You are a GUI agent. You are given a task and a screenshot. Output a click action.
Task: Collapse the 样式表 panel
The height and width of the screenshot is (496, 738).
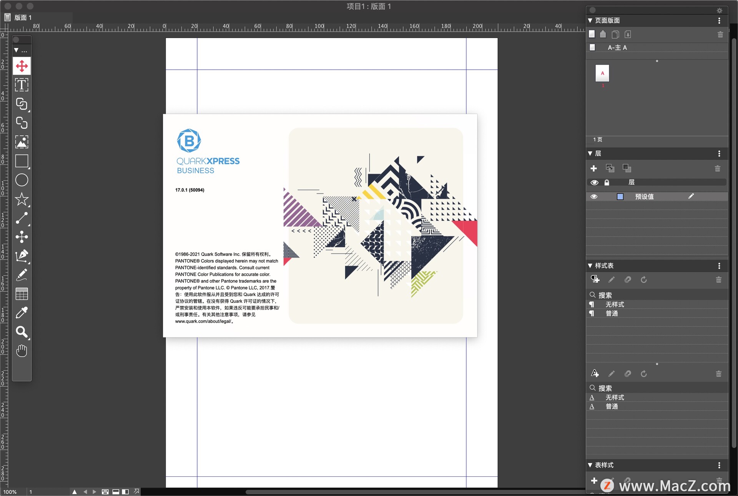point(591,266)
